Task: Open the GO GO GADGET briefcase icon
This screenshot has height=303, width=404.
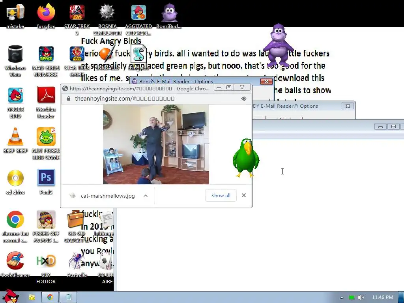Action: click(75, 219)
